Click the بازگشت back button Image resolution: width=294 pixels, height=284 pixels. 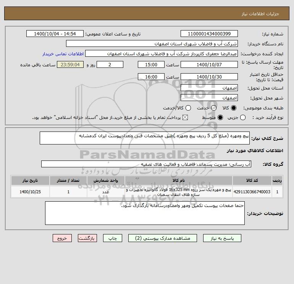(87, 238)
